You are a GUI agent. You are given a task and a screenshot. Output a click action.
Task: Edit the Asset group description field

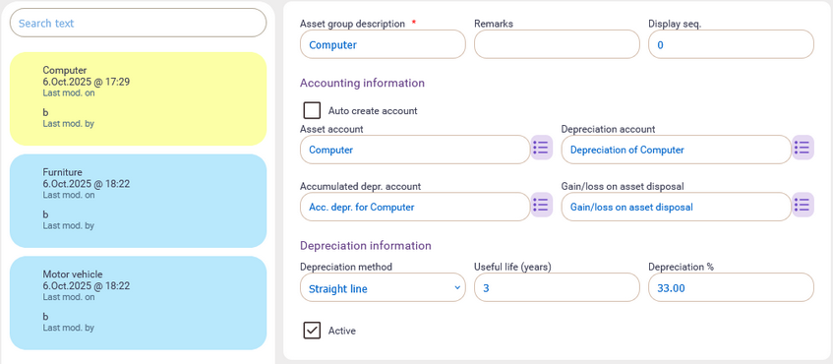(383, 44)
